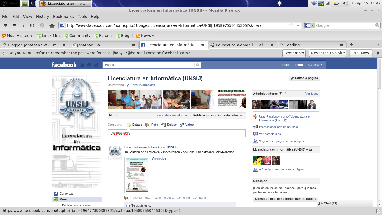Click the Ya no me gusta link
Screen dimensions: 382x215
164,198
